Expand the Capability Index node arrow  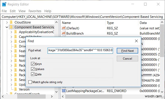(x=11, y=37)
